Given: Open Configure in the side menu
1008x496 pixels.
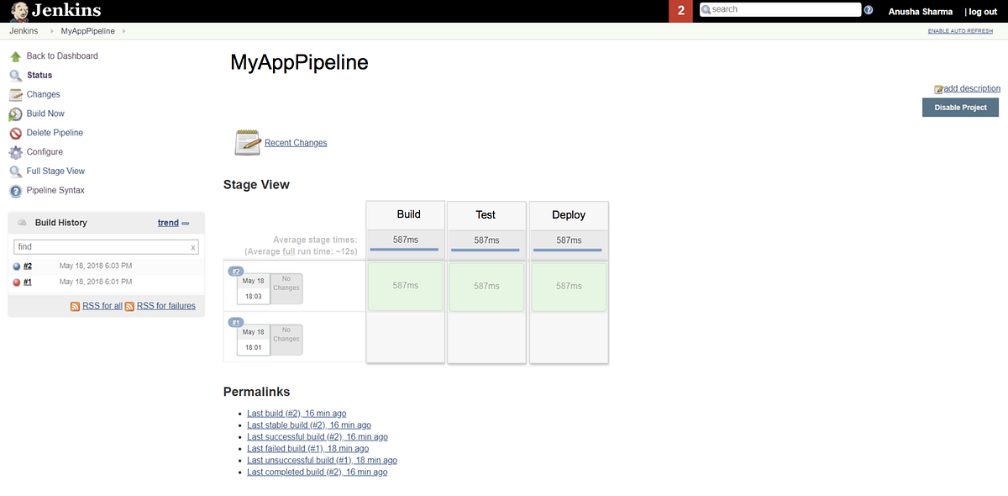Looking at the screenshot, I should pyautogui.click(x=45, y=152).
